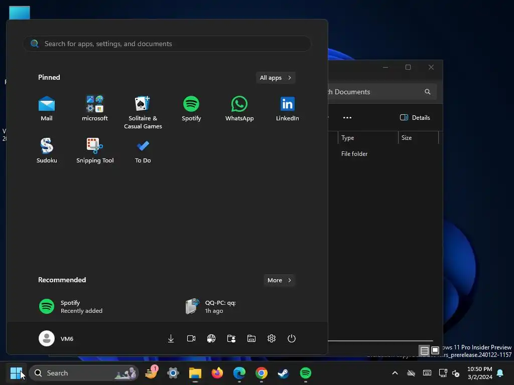Open Snipping Tool
Viewport: 514px width, 385px height.
click(x=95, y=150)
